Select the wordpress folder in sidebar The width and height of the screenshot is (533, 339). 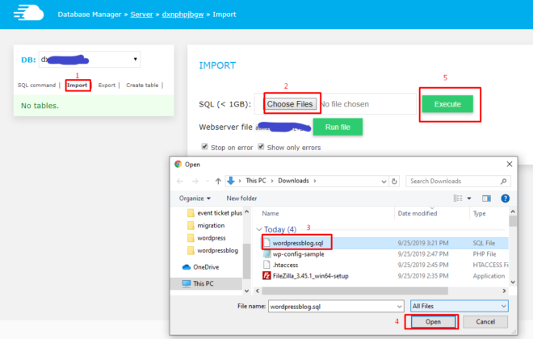point(206,238)
